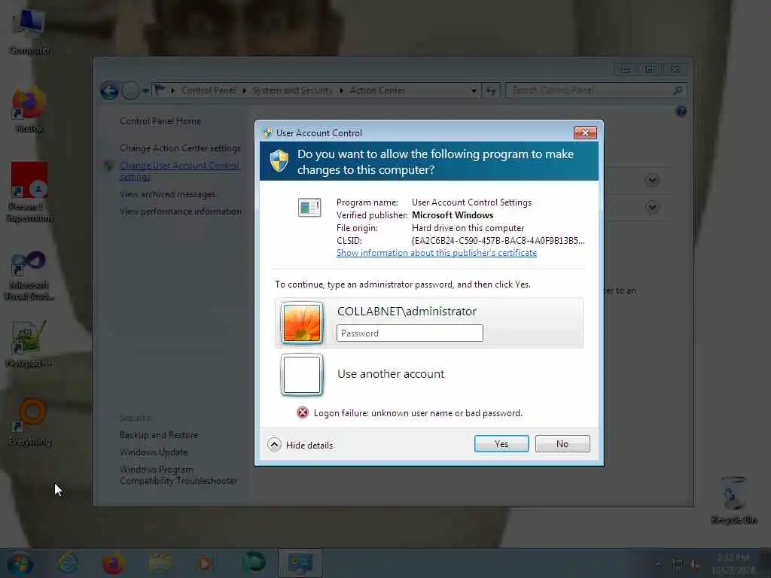This screenshot has height=578, width=771.
Task: Expand the lower Action Center section chevron
Action: 652,207
